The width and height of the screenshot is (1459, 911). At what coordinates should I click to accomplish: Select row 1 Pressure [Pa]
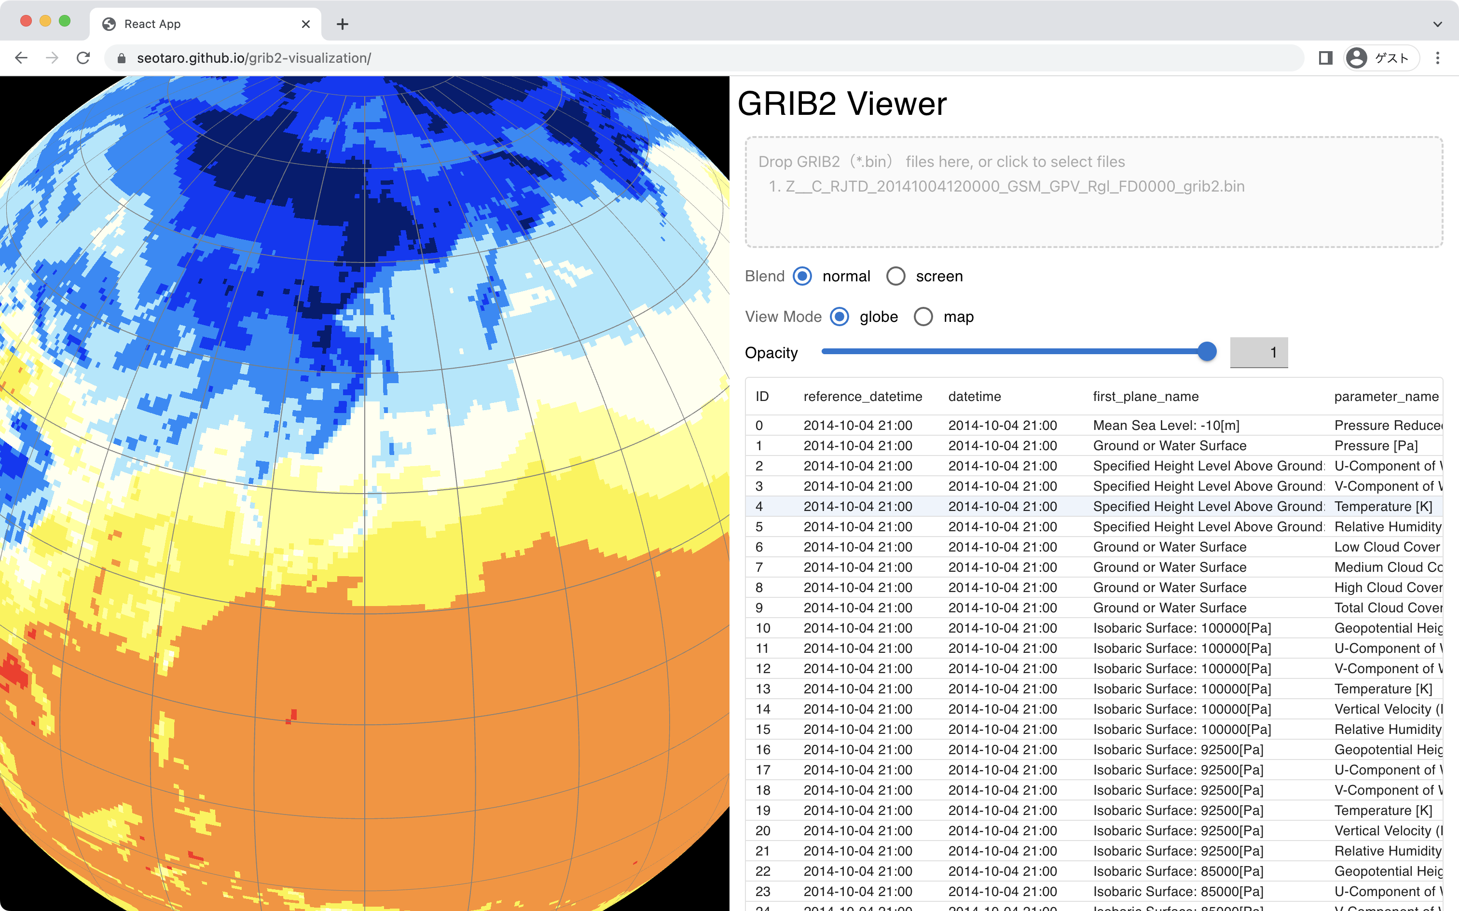(x=1093, y=445)
